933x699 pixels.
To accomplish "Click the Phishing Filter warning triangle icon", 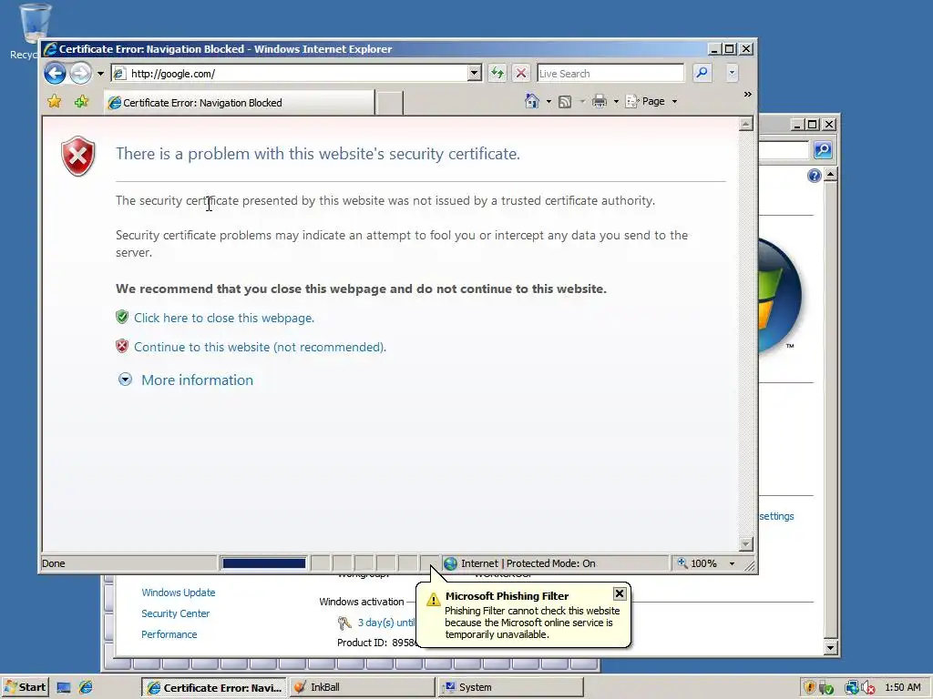I will coord(433,600).
